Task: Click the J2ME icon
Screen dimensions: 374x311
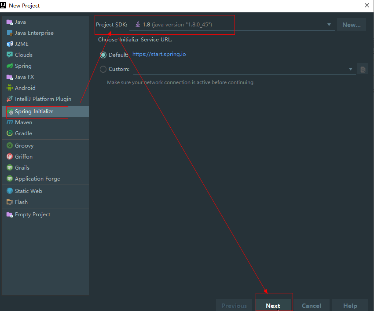Action: 10,44
